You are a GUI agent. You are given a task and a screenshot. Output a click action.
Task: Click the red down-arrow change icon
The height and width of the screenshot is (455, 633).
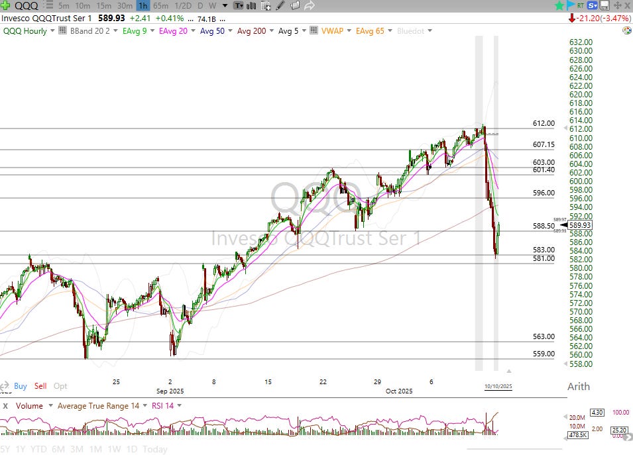(x=571, y=18)
